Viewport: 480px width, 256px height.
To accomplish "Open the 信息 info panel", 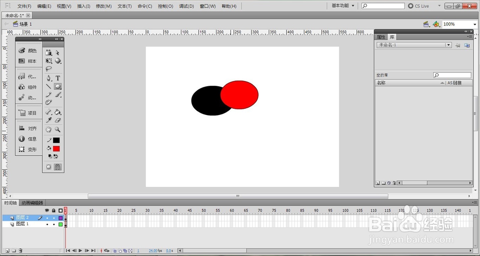I will tap(27, 139).
